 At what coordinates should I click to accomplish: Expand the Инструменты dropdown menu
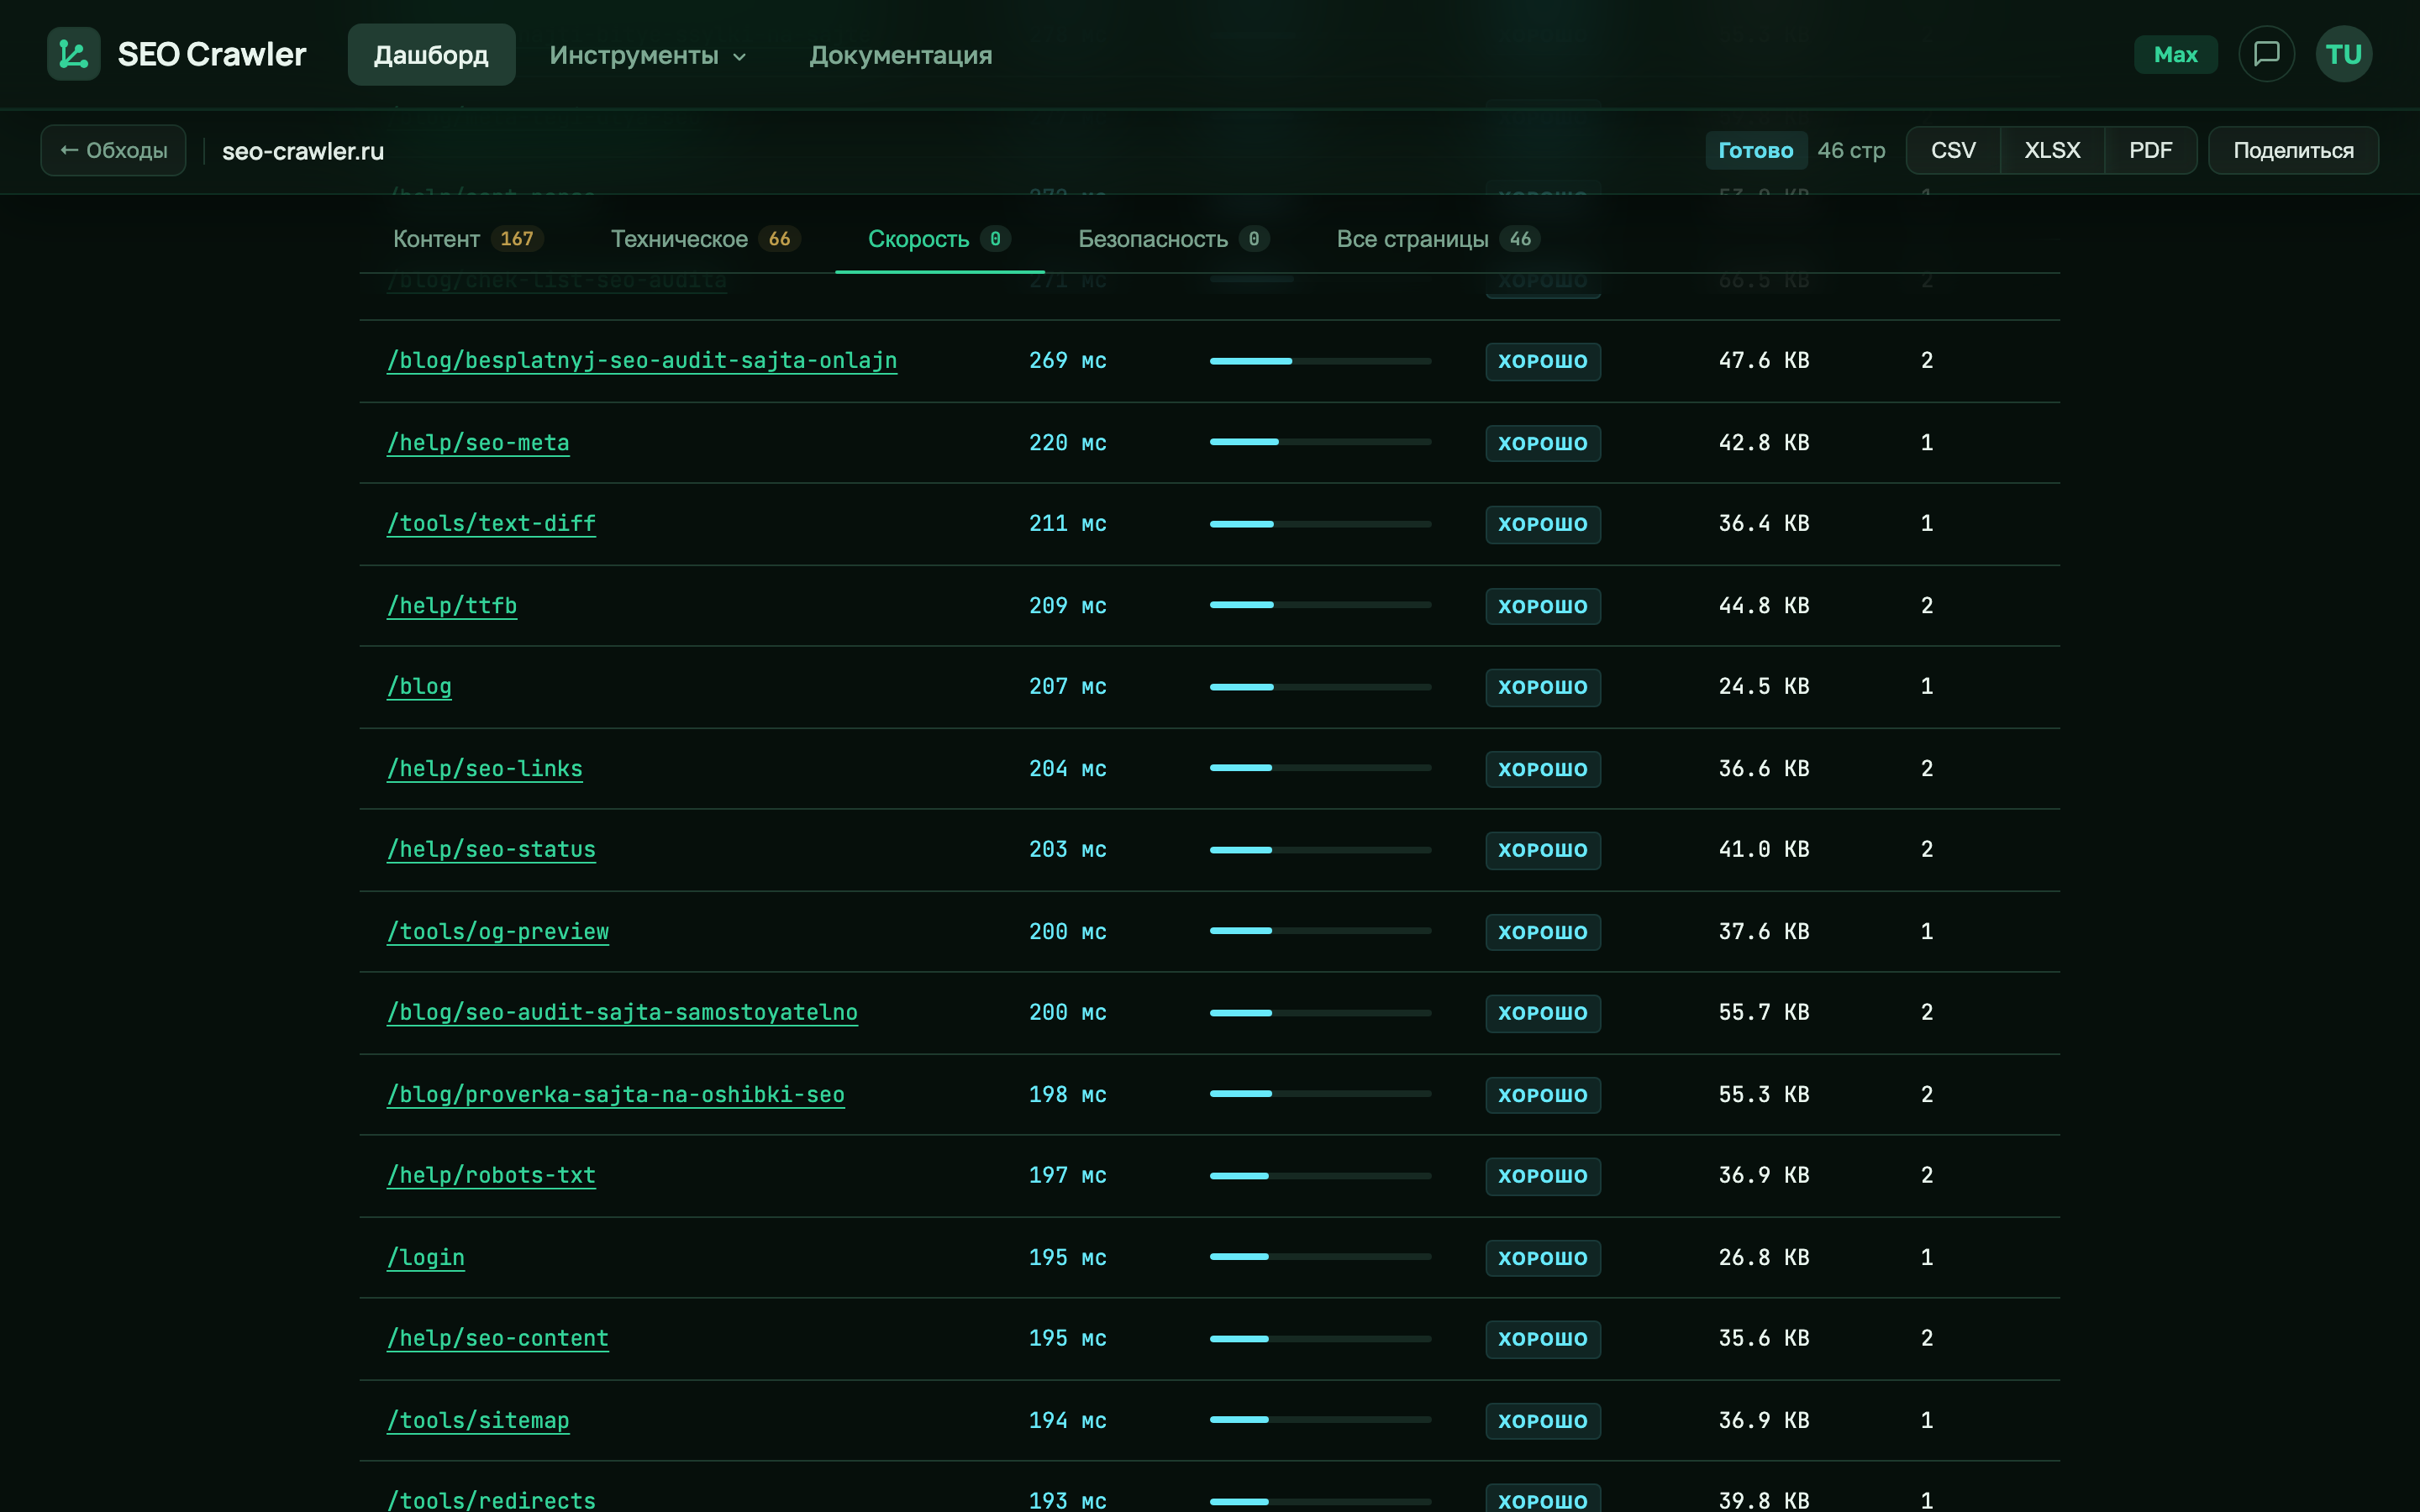pyautogui.click(x=648, y=55)
